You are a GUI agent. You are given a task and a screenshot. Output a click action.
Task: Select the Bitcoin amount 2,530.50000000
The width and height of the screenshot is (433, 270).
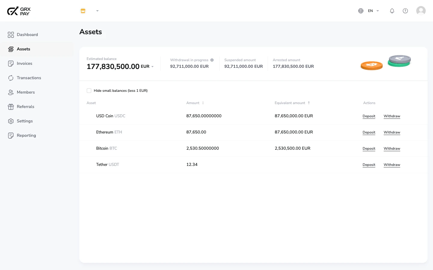click(203, 148)
